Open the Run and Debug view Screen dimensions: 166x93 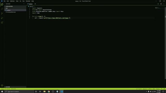[x=2, y=18]
